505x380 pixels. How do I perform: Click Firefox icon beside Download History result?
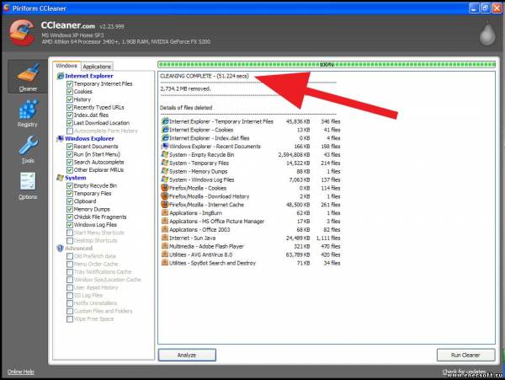tap(165, 196)
